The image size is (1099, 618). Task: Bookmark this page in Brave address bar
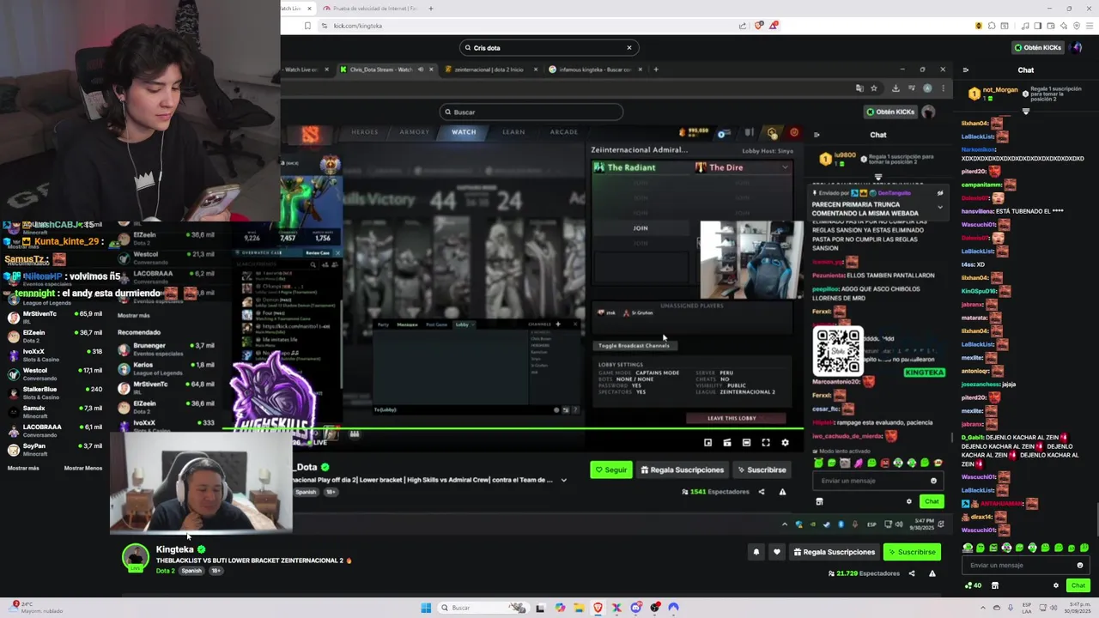tap(307, 26)
